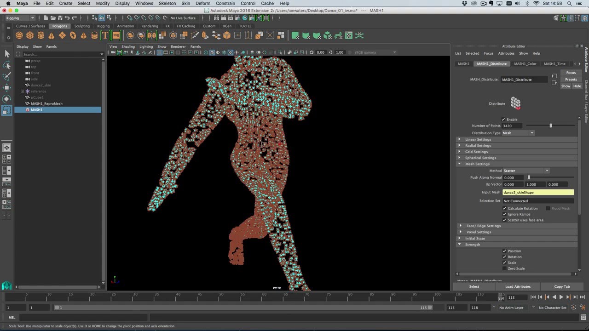Click the save scene disk icon
This screenshot has width=589, height=331.
point(60,18)
